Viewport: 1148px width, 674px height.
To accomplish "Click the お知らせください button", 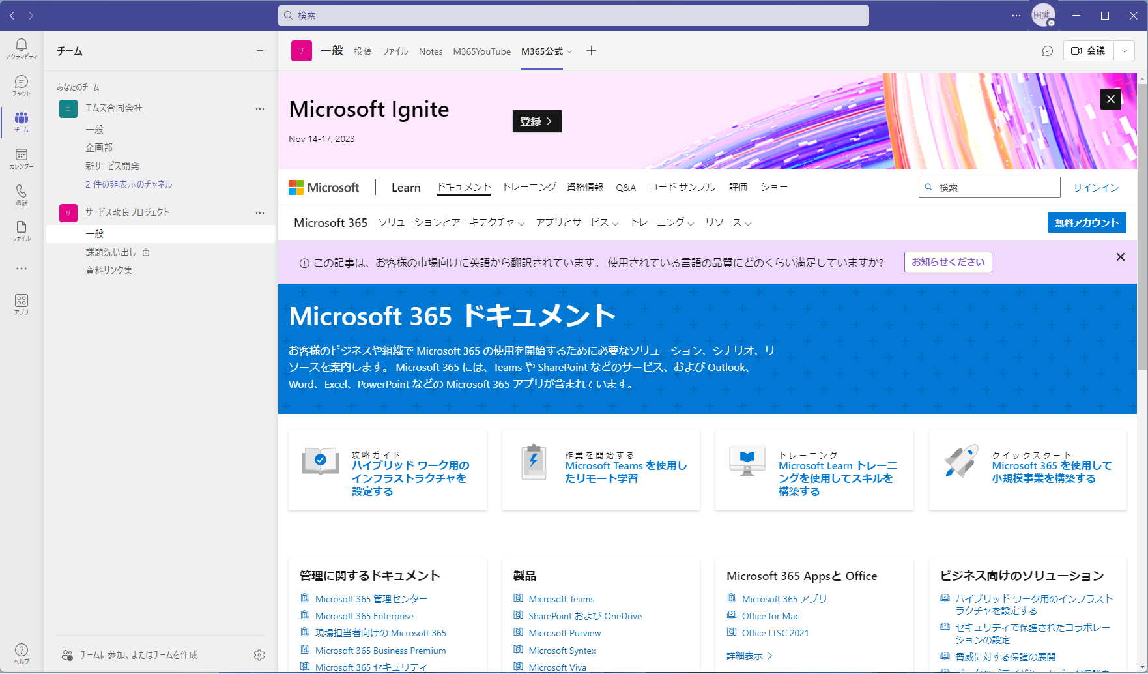I will (x=948, y=262).
